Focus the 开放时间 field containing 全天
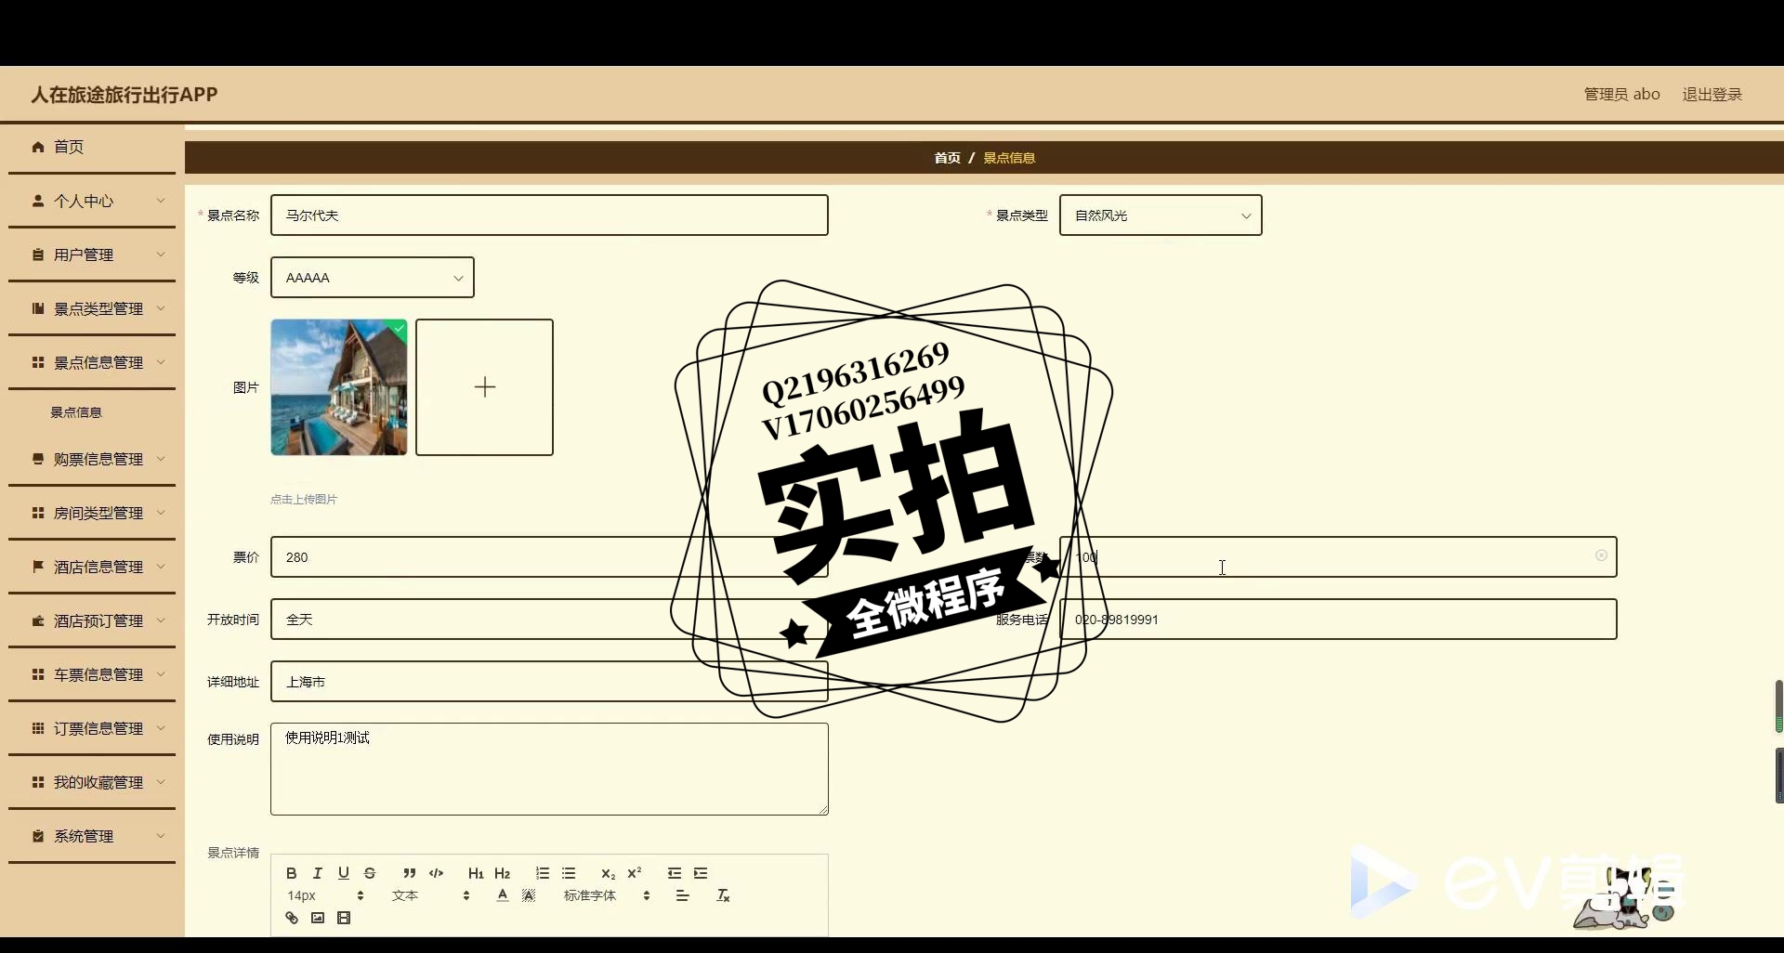Viewport: 1784px width, 953px height. [x=549, y=620]
